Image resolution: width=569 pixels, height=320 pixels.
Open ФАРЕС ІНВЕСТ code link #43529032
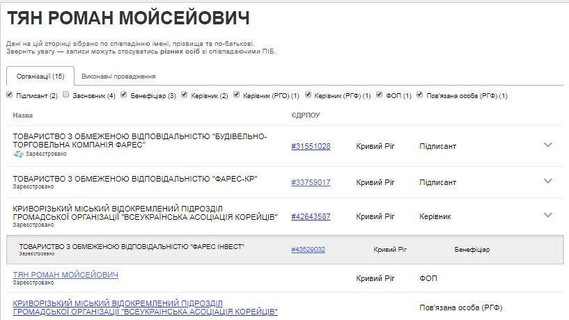click(x=308, y=249)
